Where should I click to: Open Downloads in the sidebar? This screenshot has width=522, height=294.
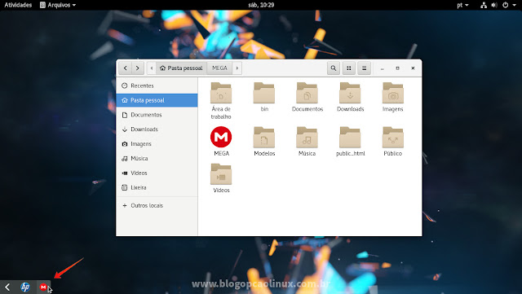point(157,129)
